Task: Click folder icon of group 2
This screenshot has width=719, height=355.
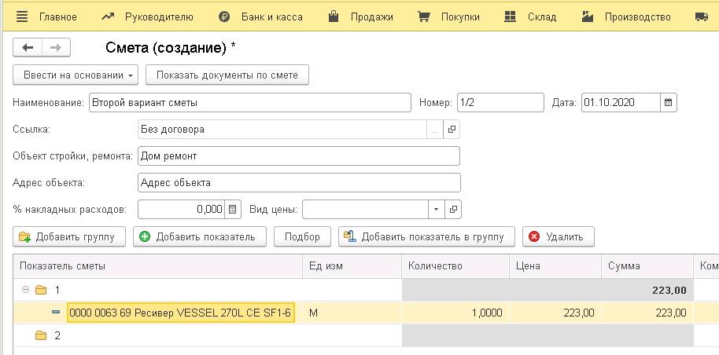Action: point(41,336)
